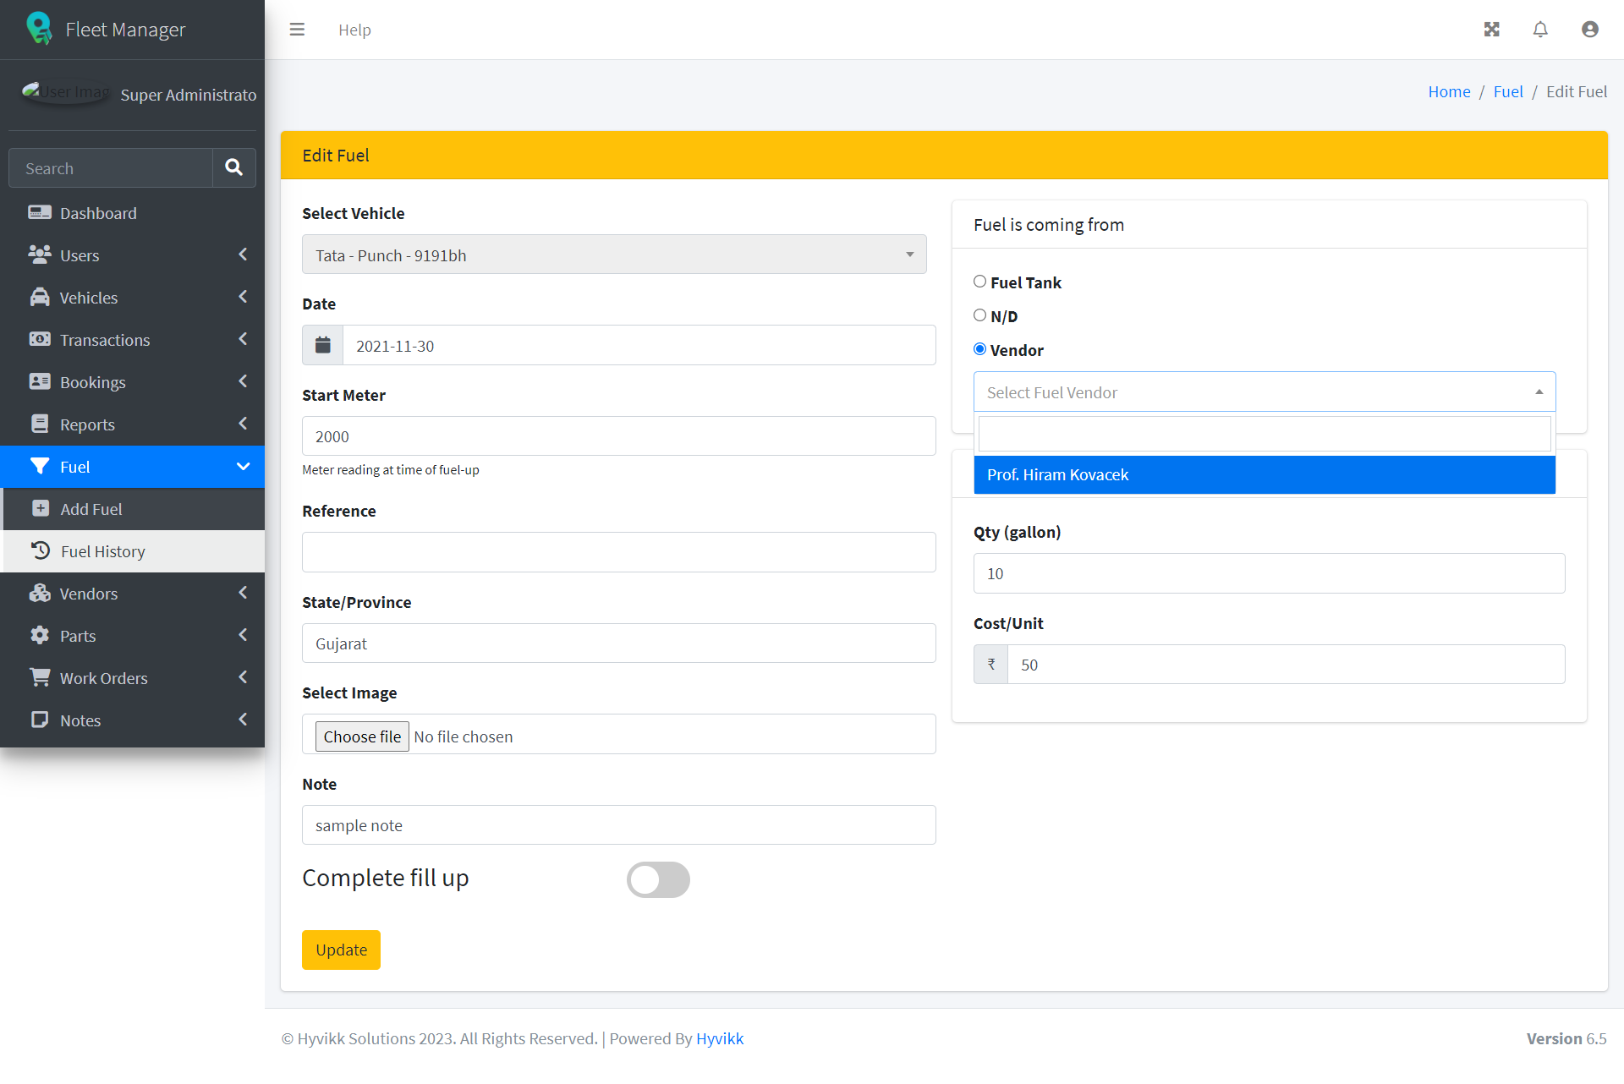This screenshot has height=1084, width=1624.
Task: Click the Cost/Unit input field
Action: click(x=1286, y=665)
